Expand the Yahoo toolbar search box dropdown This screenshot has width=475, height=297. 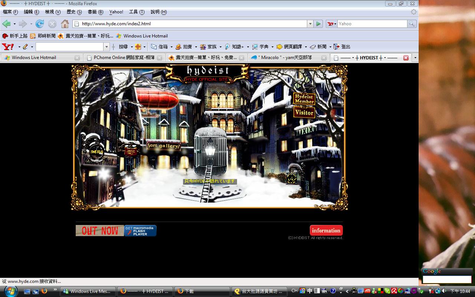click(107, 47)
